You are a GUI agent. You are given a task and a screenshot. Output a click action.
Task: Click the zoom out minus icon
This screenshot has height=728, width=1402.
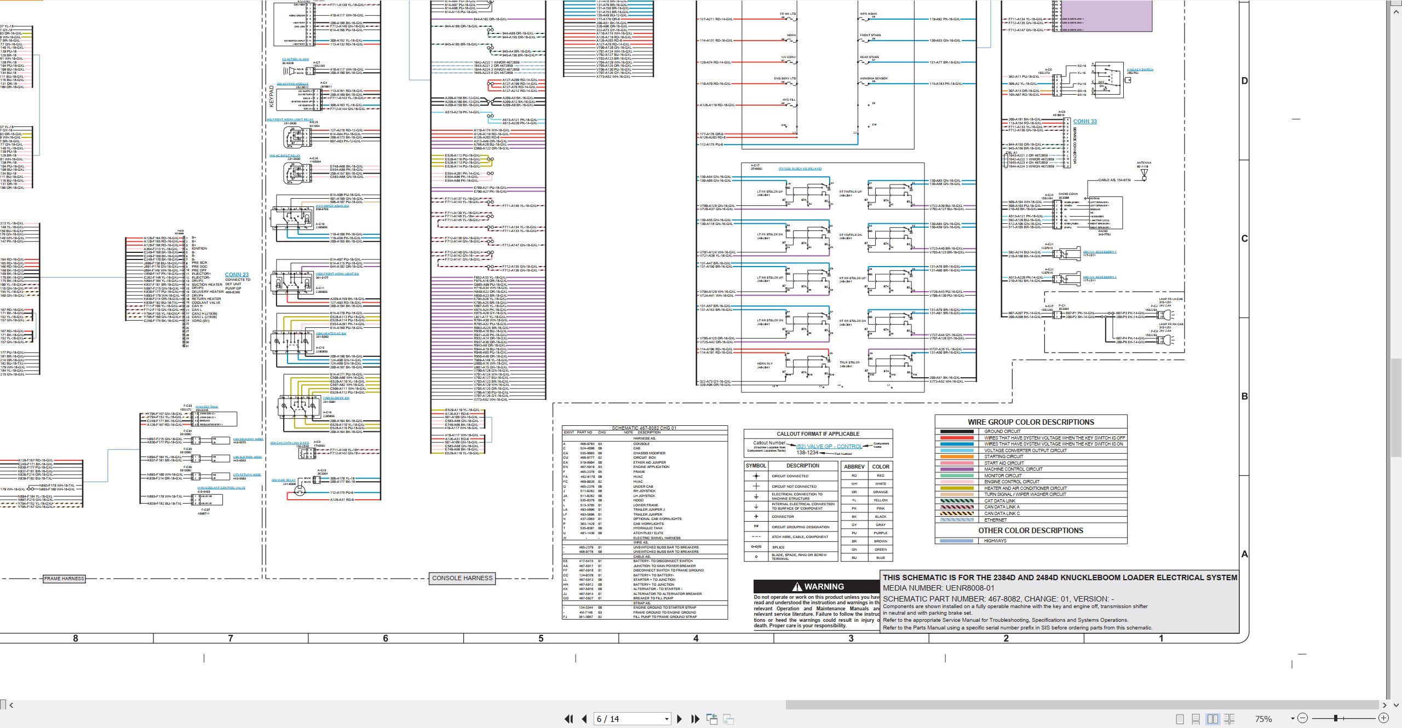(1303, 718)
